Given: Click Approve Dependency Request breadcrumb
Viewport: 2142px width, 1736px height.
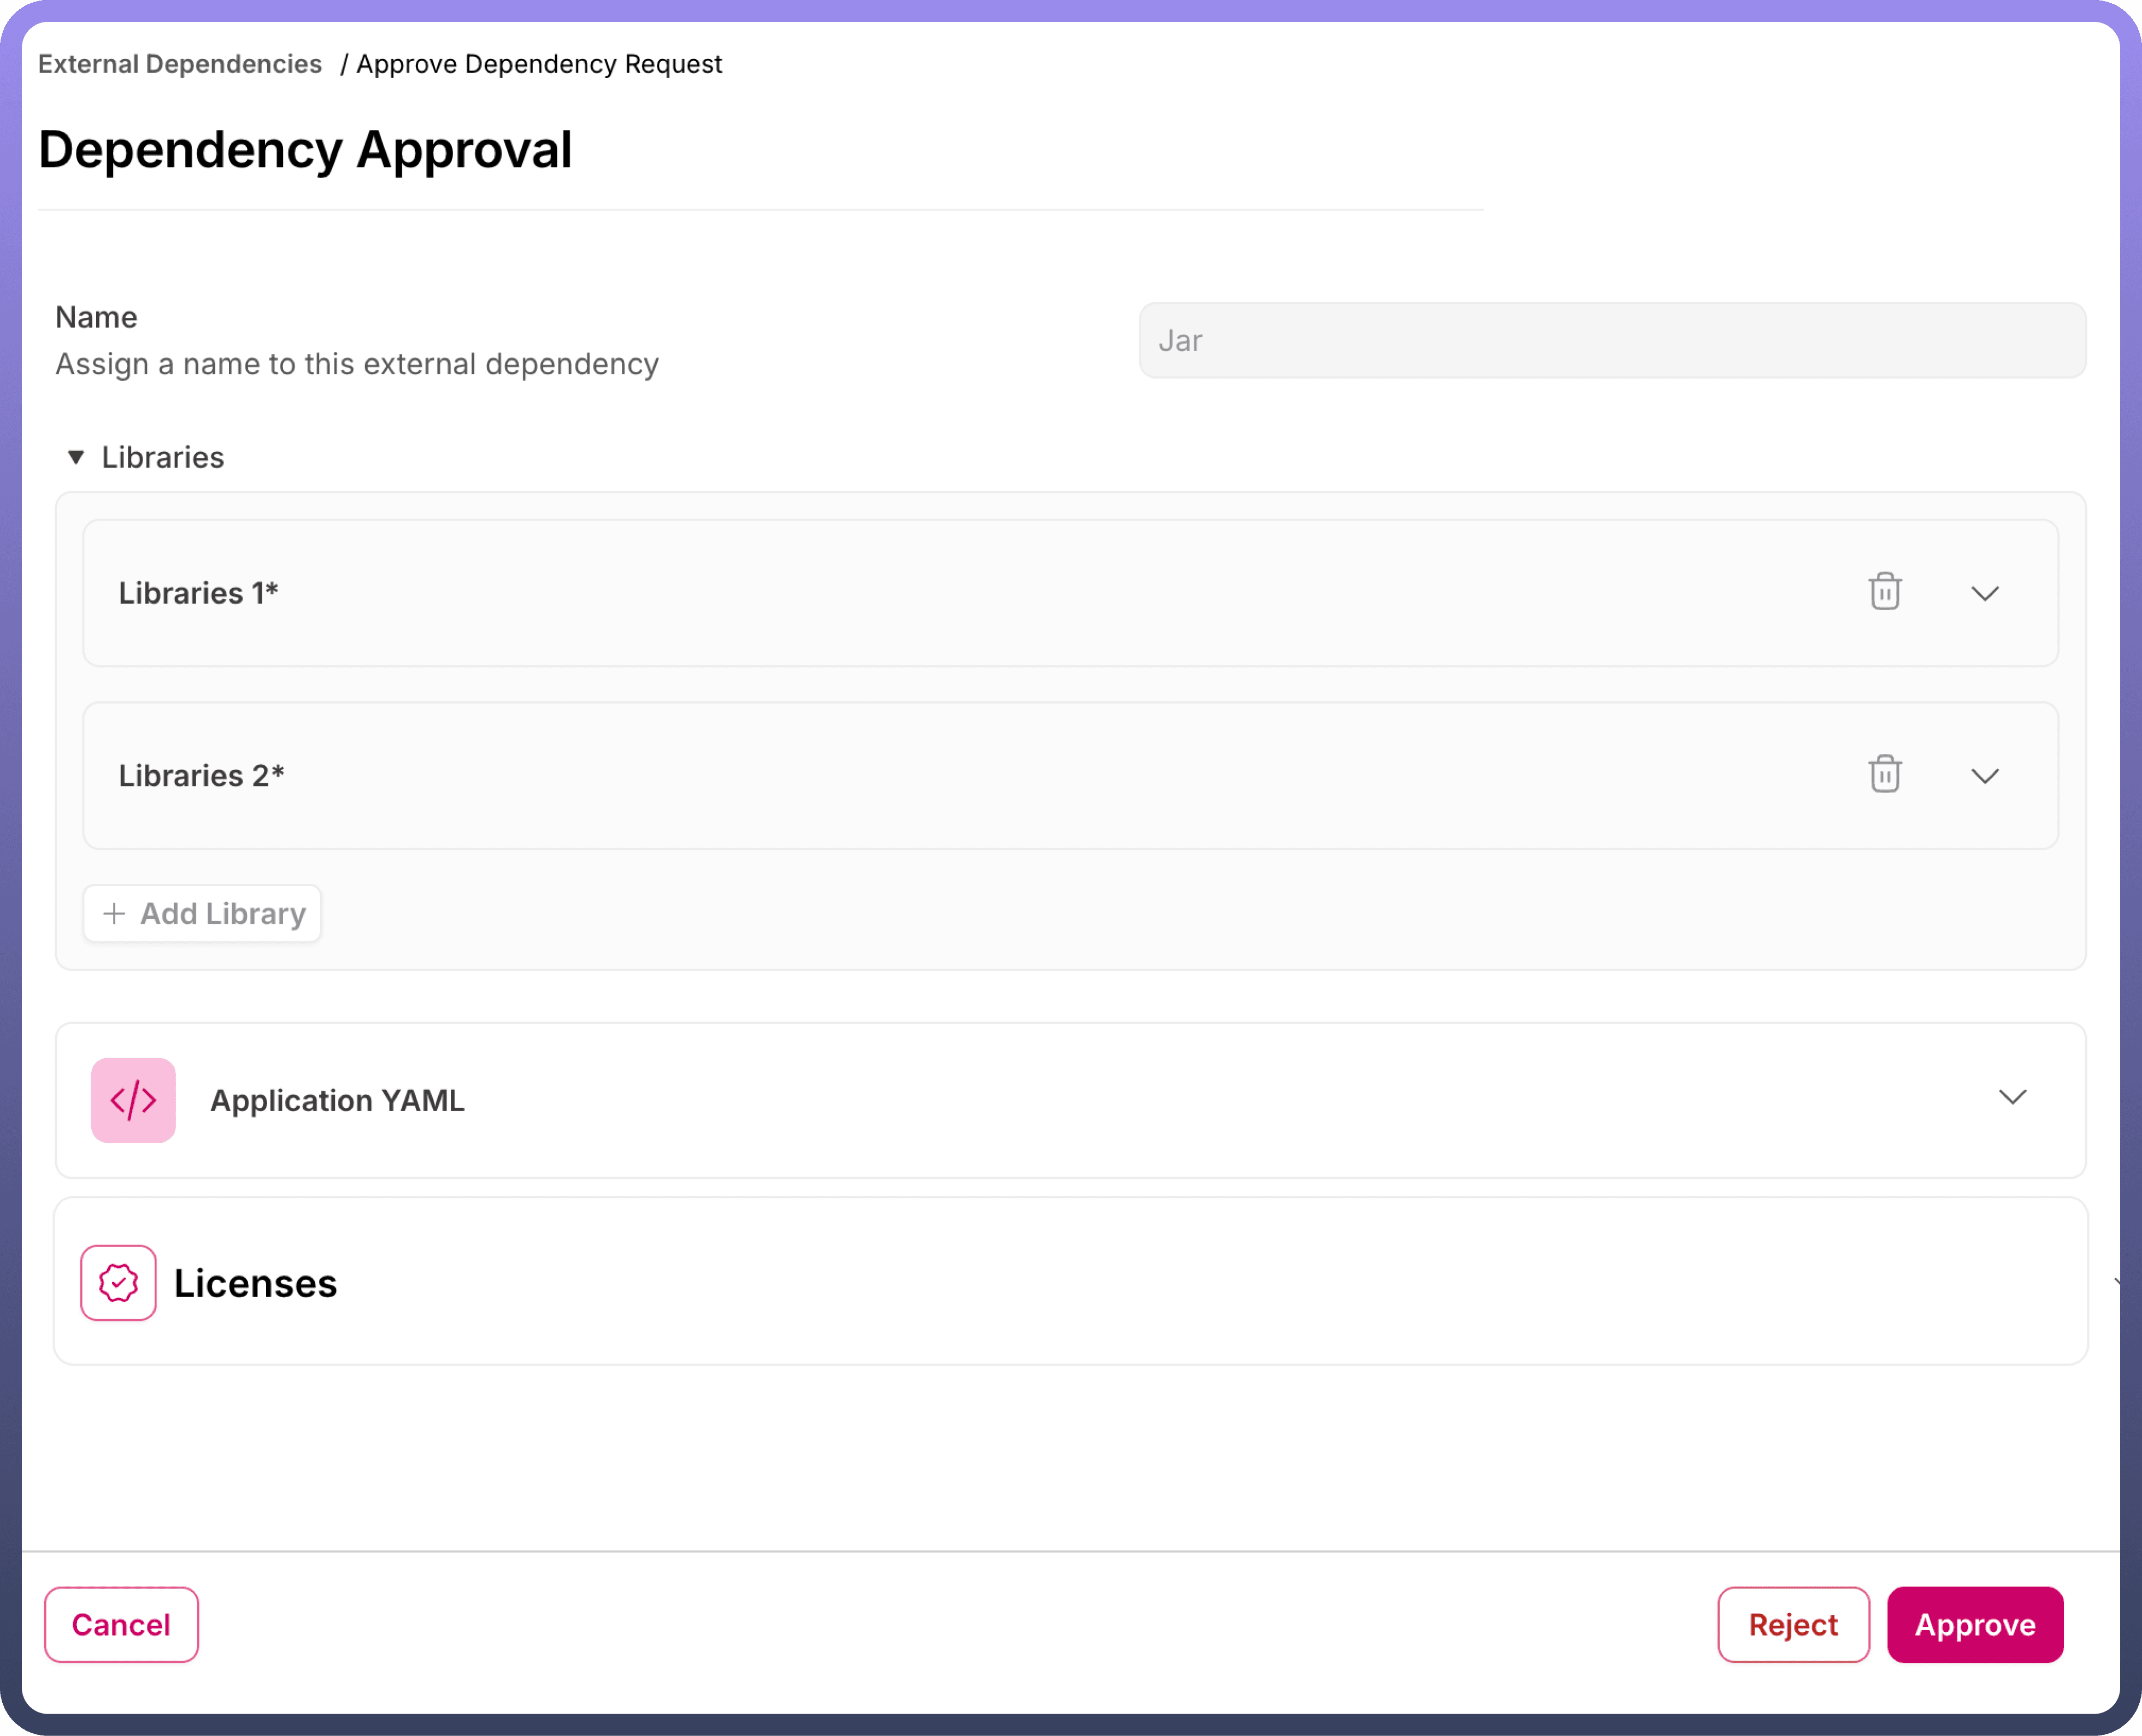Looking at the screenshot, I should tap(538, 64).
